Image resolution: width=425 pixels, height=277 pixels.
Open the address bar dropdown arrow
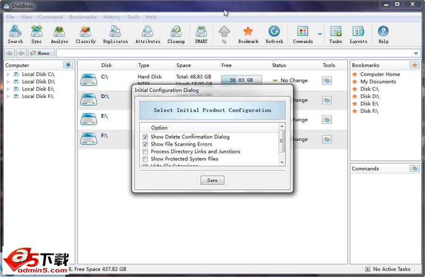[x=416, y=53]
